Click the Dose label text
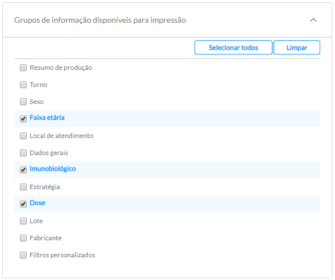The height and width of the screenshot is (280, 335). click(38, 203)
